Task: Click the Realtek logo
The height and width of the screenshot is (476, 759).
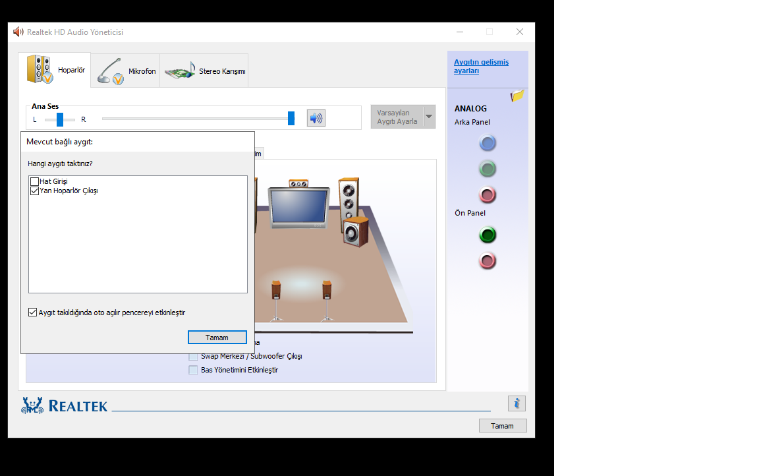Action: click(x=65, y=405)
